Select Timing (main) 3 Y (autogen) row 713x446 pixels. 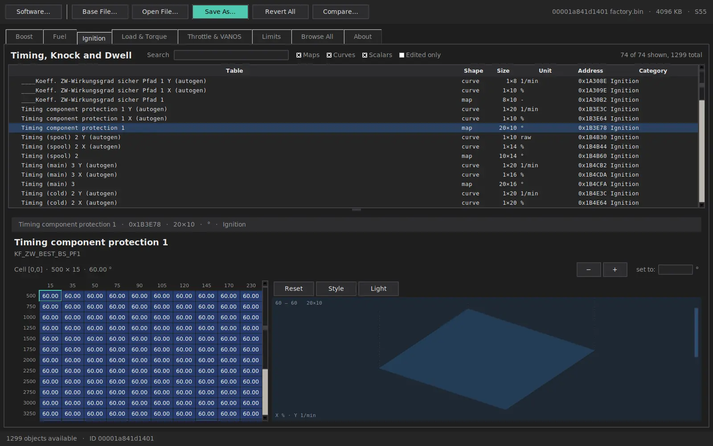[353, 165]
